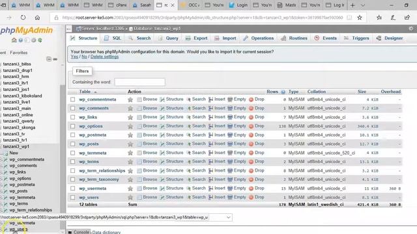The image size is (417, 234).
Task: Check the wp_options checkbox
Action: click(72, 126)
